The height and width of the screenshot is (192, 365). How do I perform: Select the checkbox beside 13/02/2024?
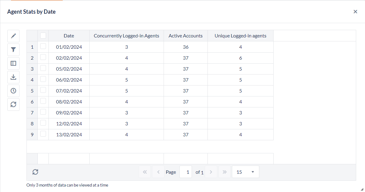pos(43,134)
